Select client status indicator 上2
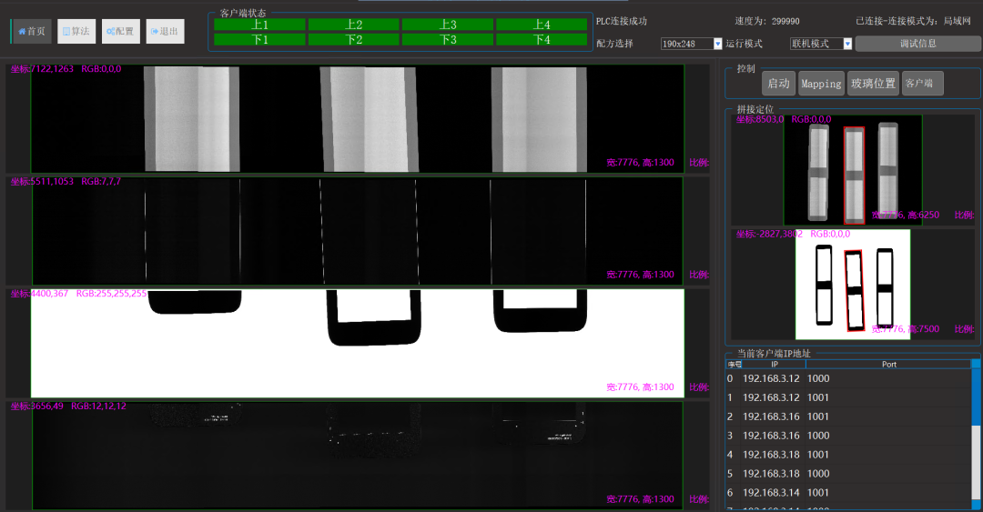Viewport: 983px width, 512px height. tap(353, 25)
